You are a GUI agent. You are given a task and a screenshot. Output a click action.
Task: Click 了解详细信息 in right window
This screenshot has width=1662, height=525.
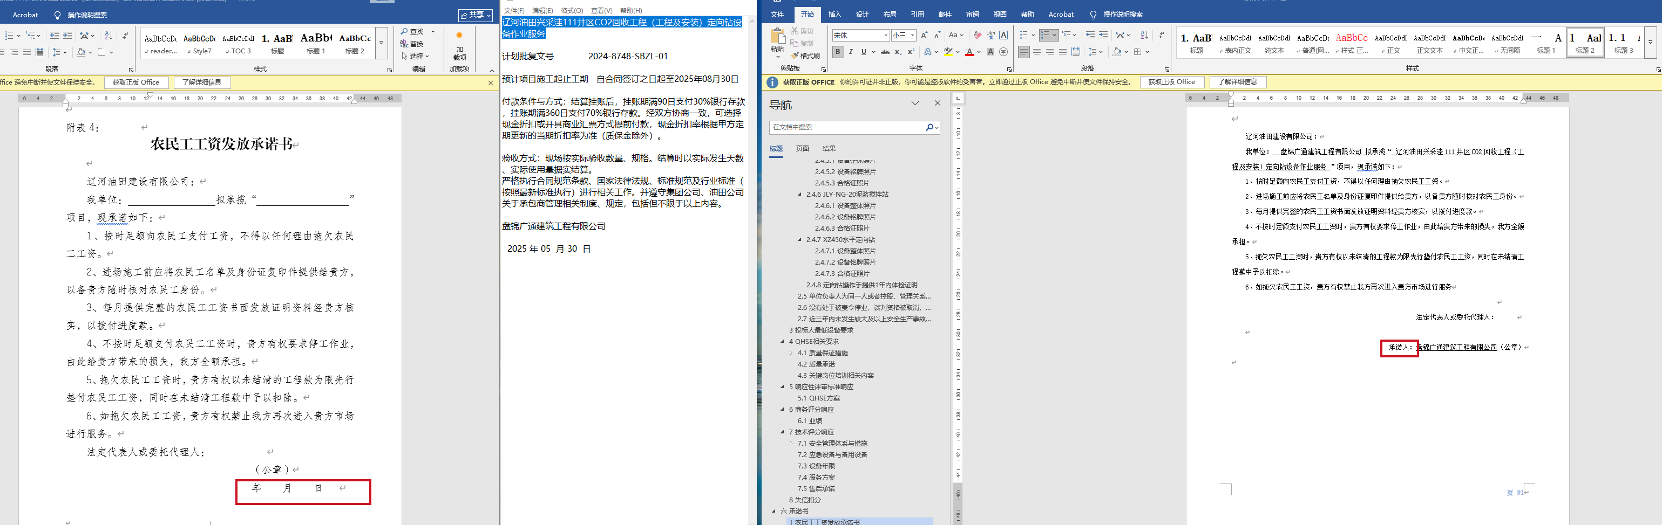click(1238, 82)
